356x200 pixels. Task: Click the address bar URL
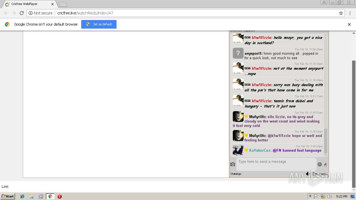(85, 13)
